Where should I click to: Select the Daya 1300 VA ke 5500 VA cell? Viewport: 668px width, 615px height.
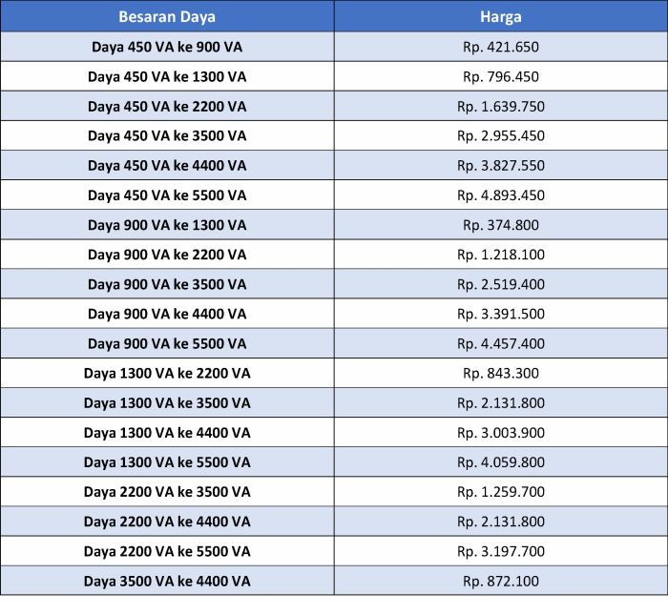167,462
